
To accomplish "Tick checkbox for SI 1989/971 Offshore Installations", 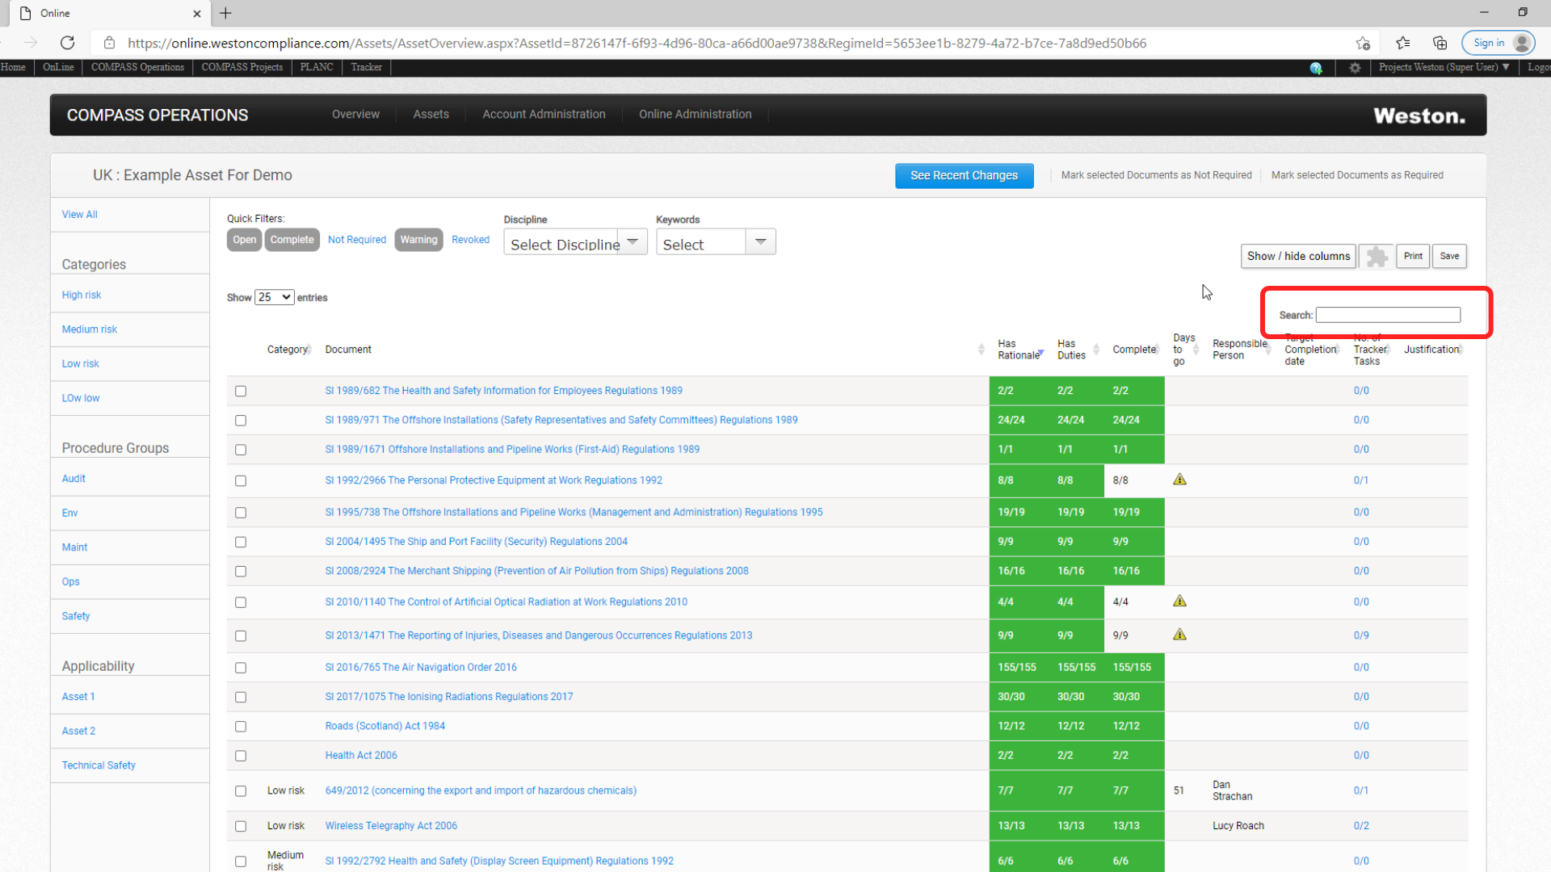I will (x=241, y=421).
